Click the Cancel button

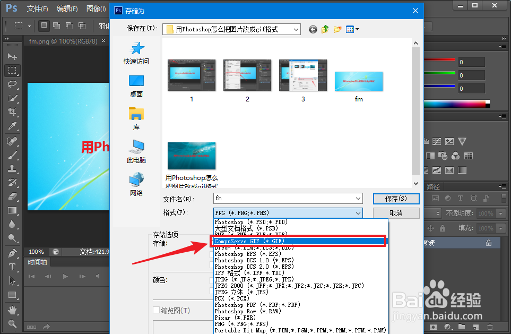396,213
